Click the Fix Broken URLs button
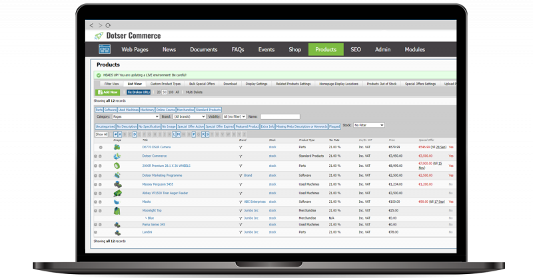The height and width of the screenshot is (278, 533). pyautogui.click(x=139, y=92)
